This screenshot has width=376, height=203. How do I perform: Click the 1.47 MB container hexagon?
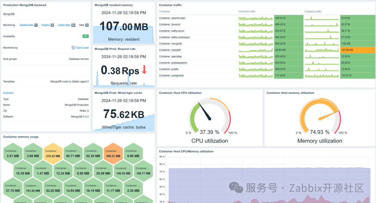(43, 171)
